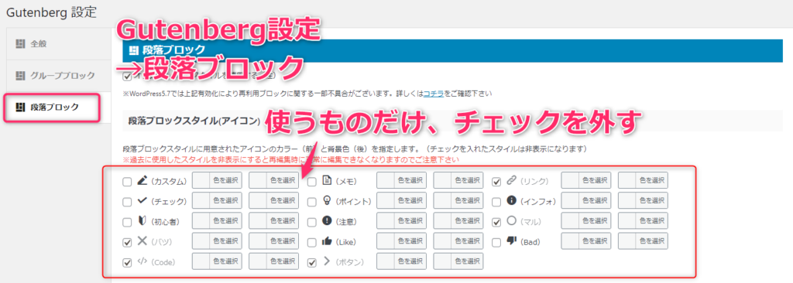Open background 色を選択 picker for ポイント
This screenshot has height=283, width=793.
[x=458, y=200]
